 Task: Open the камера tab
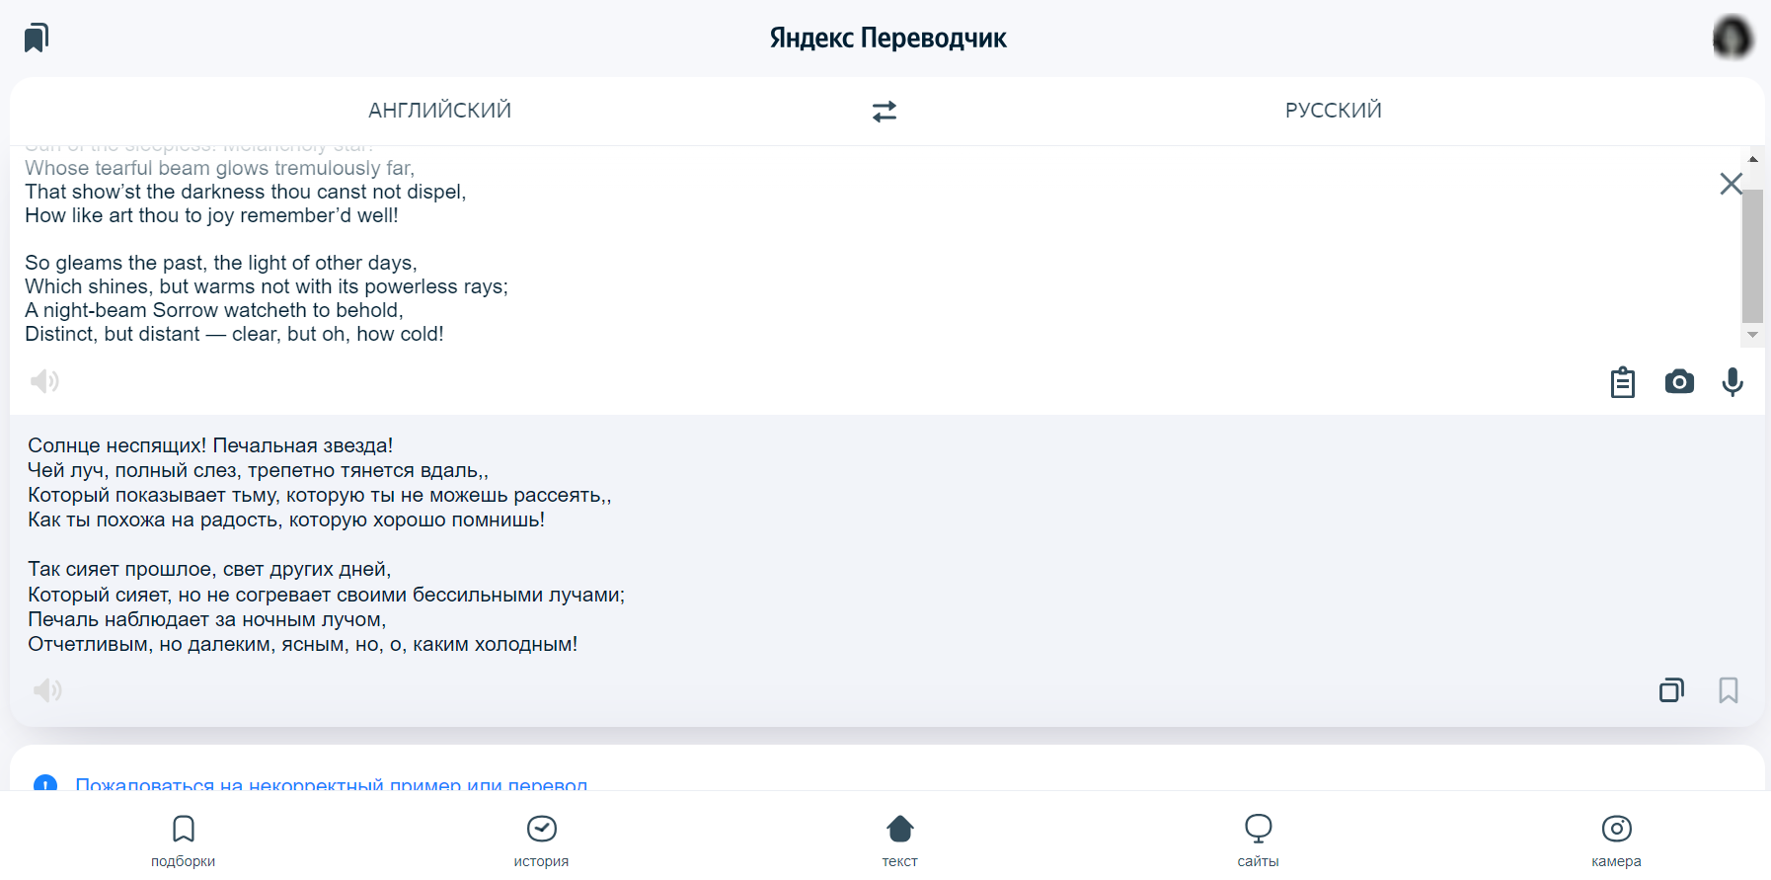tap(1616, 840)
